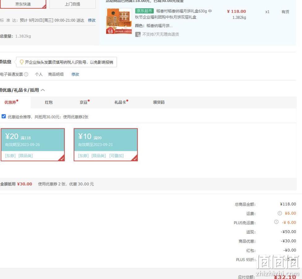Select the 京东快递 delivery option
The width and height of the screenshot is (302, 279).
pyautogui.click(x=23, y=4)
